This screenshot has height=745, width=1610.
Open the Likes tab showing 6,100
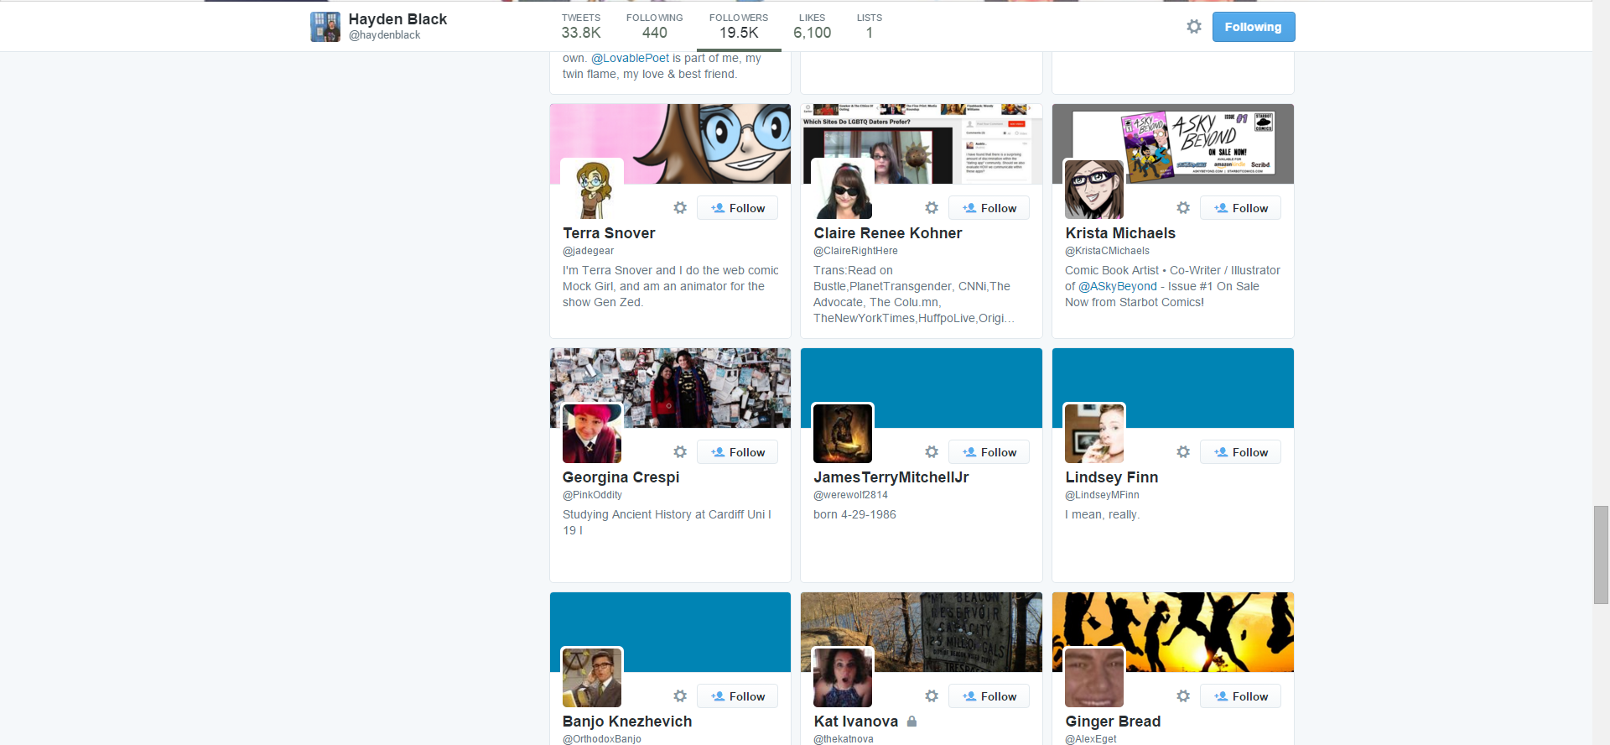click(x=813, y=27)
